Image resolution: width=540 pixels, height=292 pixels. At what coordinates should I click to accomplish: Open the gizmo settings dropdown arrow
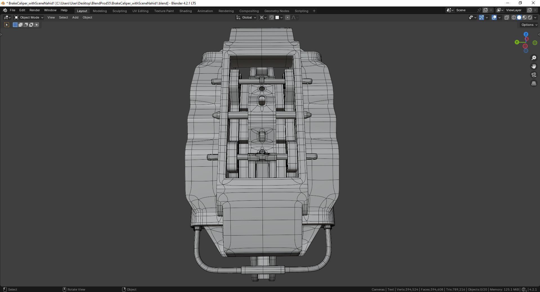(x=487, y=17)
